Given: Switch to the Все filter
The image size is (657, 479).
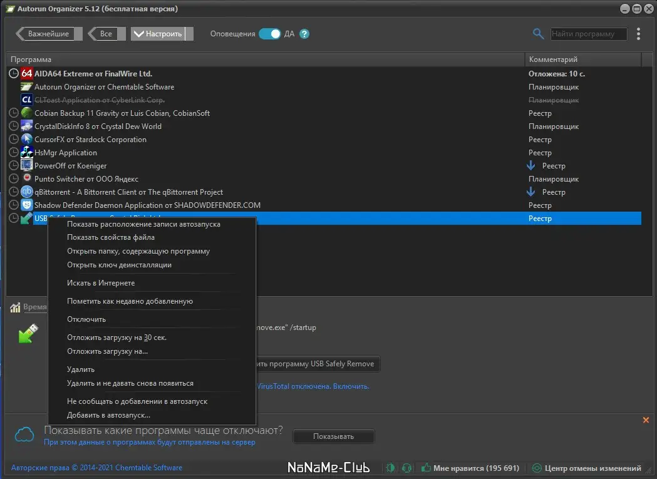Looking at the screenshot, I should pos(106,34).
